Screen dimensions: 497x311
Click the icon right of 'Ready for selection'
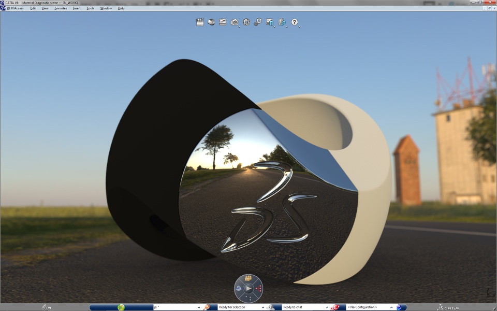tap(270, 307)
